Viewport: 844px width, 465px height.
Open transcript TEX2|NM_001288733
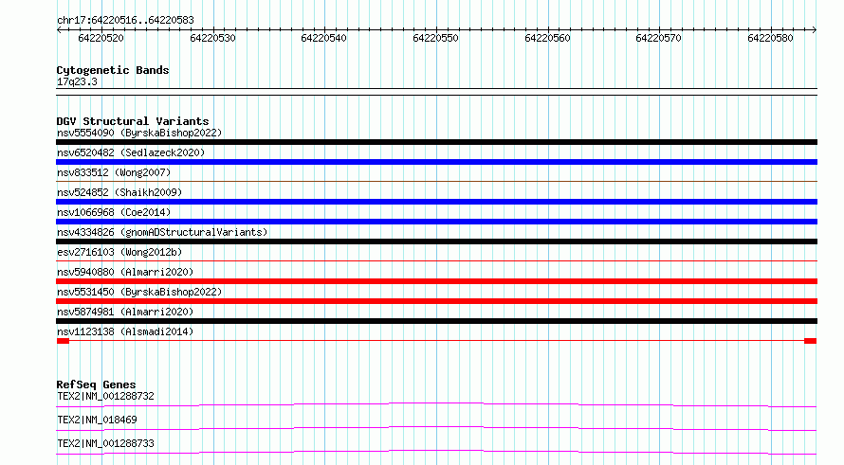pyautogui.click(x=105, y=443)
